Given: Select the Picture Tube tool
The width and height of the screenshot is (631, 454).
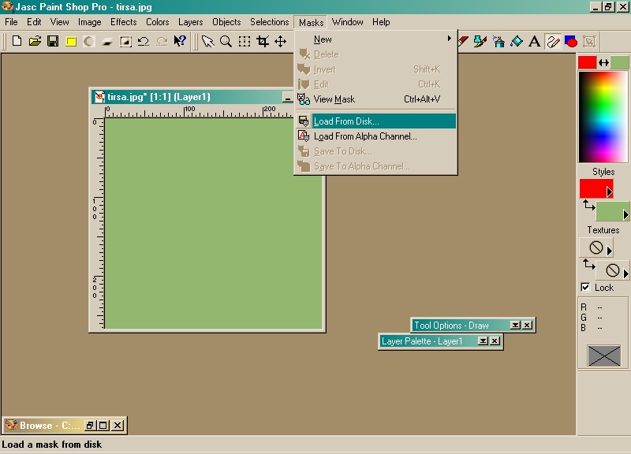Looking at the screenshot, I should [480, 41].
